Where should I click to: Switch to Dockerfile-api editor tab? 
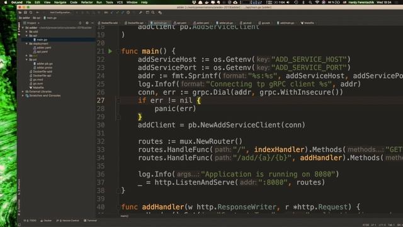(x=134, y=23)
